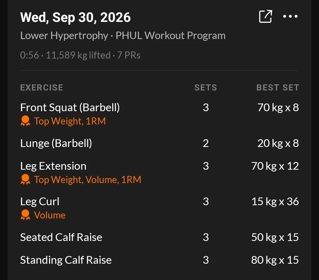Click the Front Squat PR medal icon
The height and width of the screenshot is (280, 319).
[25, 121]
